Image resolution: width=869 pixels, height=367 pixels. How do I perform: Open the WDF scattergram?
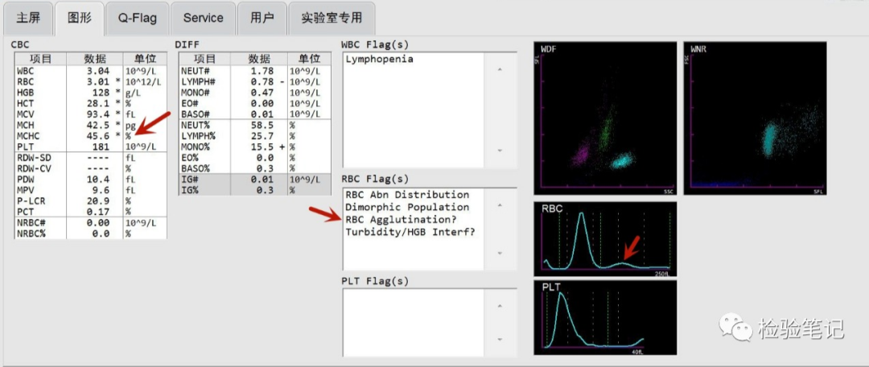point(605,118)
